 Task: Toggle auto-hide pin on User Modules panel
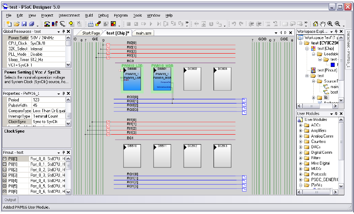pos(336,113)
